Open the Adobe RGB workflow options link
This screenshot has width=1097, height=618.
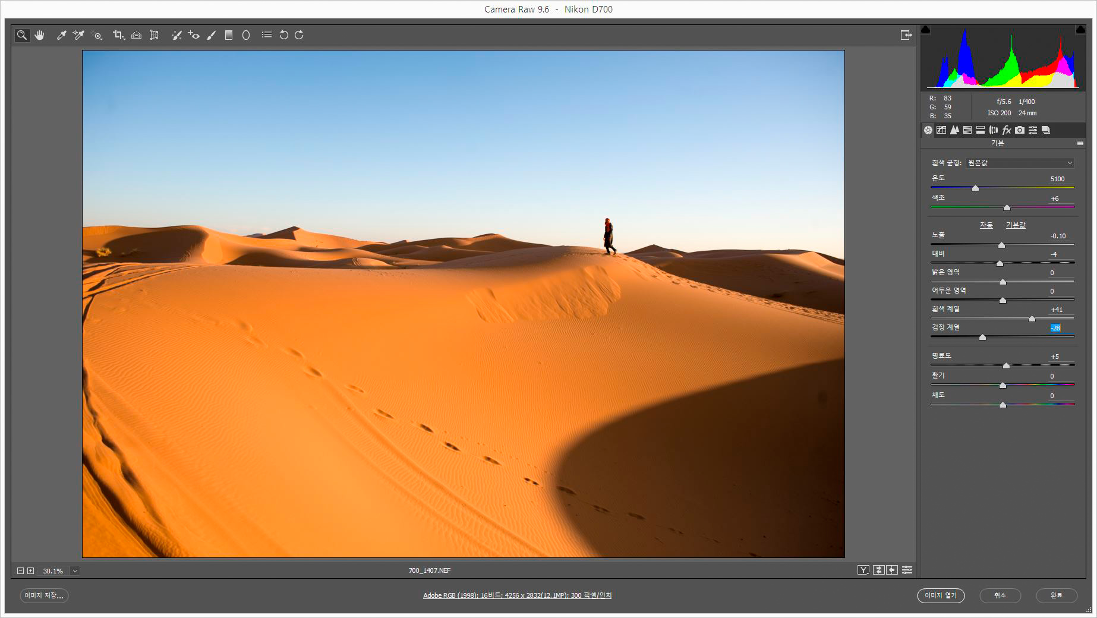click(517, 595)
